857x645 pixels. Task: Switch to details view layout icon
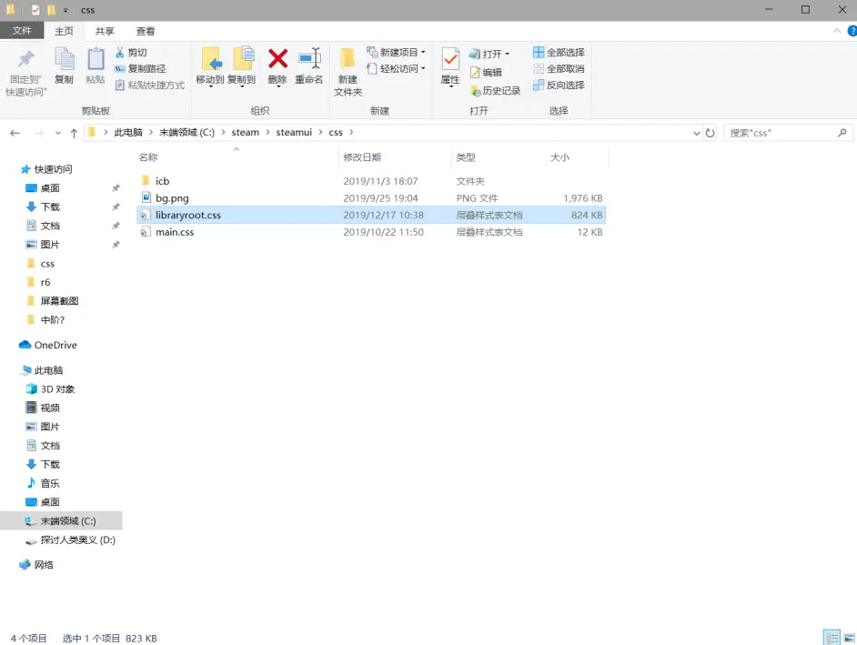point(832,638)
